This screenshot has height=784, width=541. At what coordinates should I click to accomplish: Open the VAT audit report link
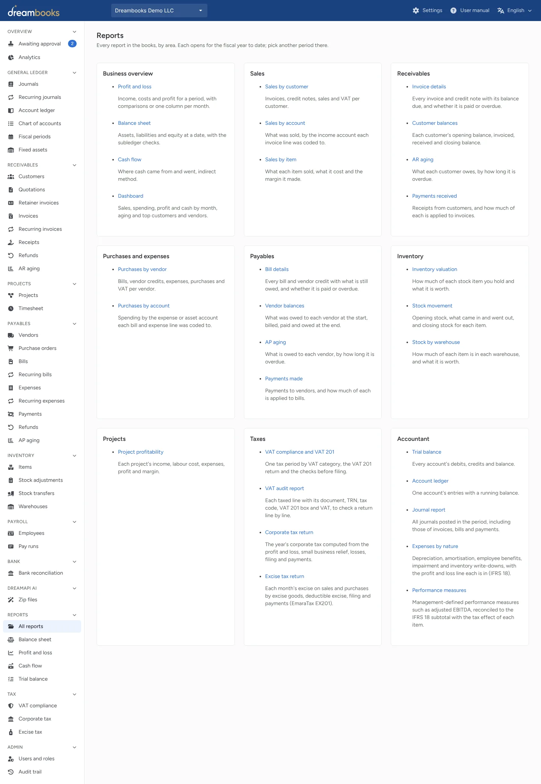pyautogui.click(x=284, y=488)
